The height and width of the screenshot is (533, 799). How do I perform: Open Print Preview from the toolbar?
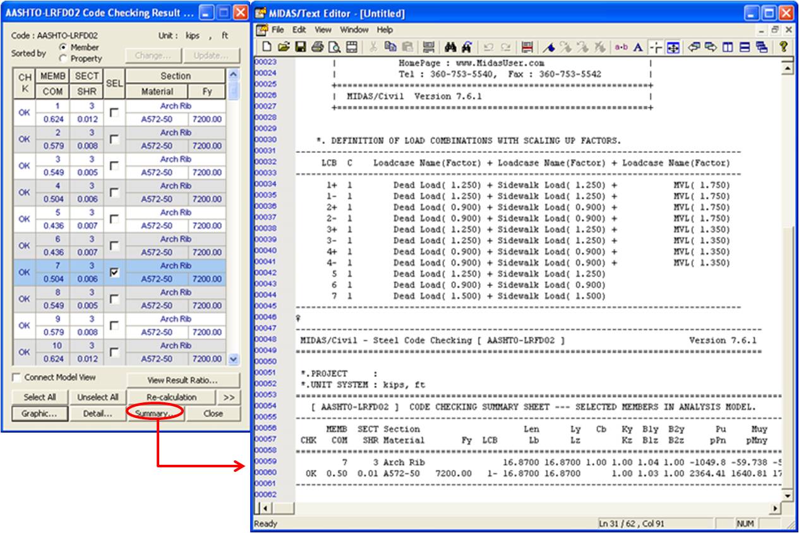point(334,47)
